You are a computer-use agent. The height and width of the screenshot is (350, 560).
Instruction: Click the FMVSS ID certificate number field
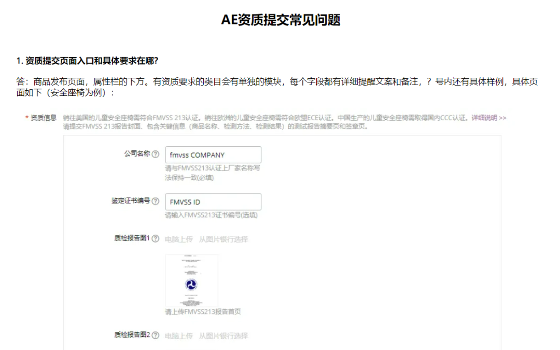(213, 202)
